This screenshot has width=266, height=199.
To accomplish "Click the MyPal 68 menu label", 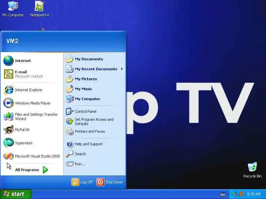I will click(22, 130).
